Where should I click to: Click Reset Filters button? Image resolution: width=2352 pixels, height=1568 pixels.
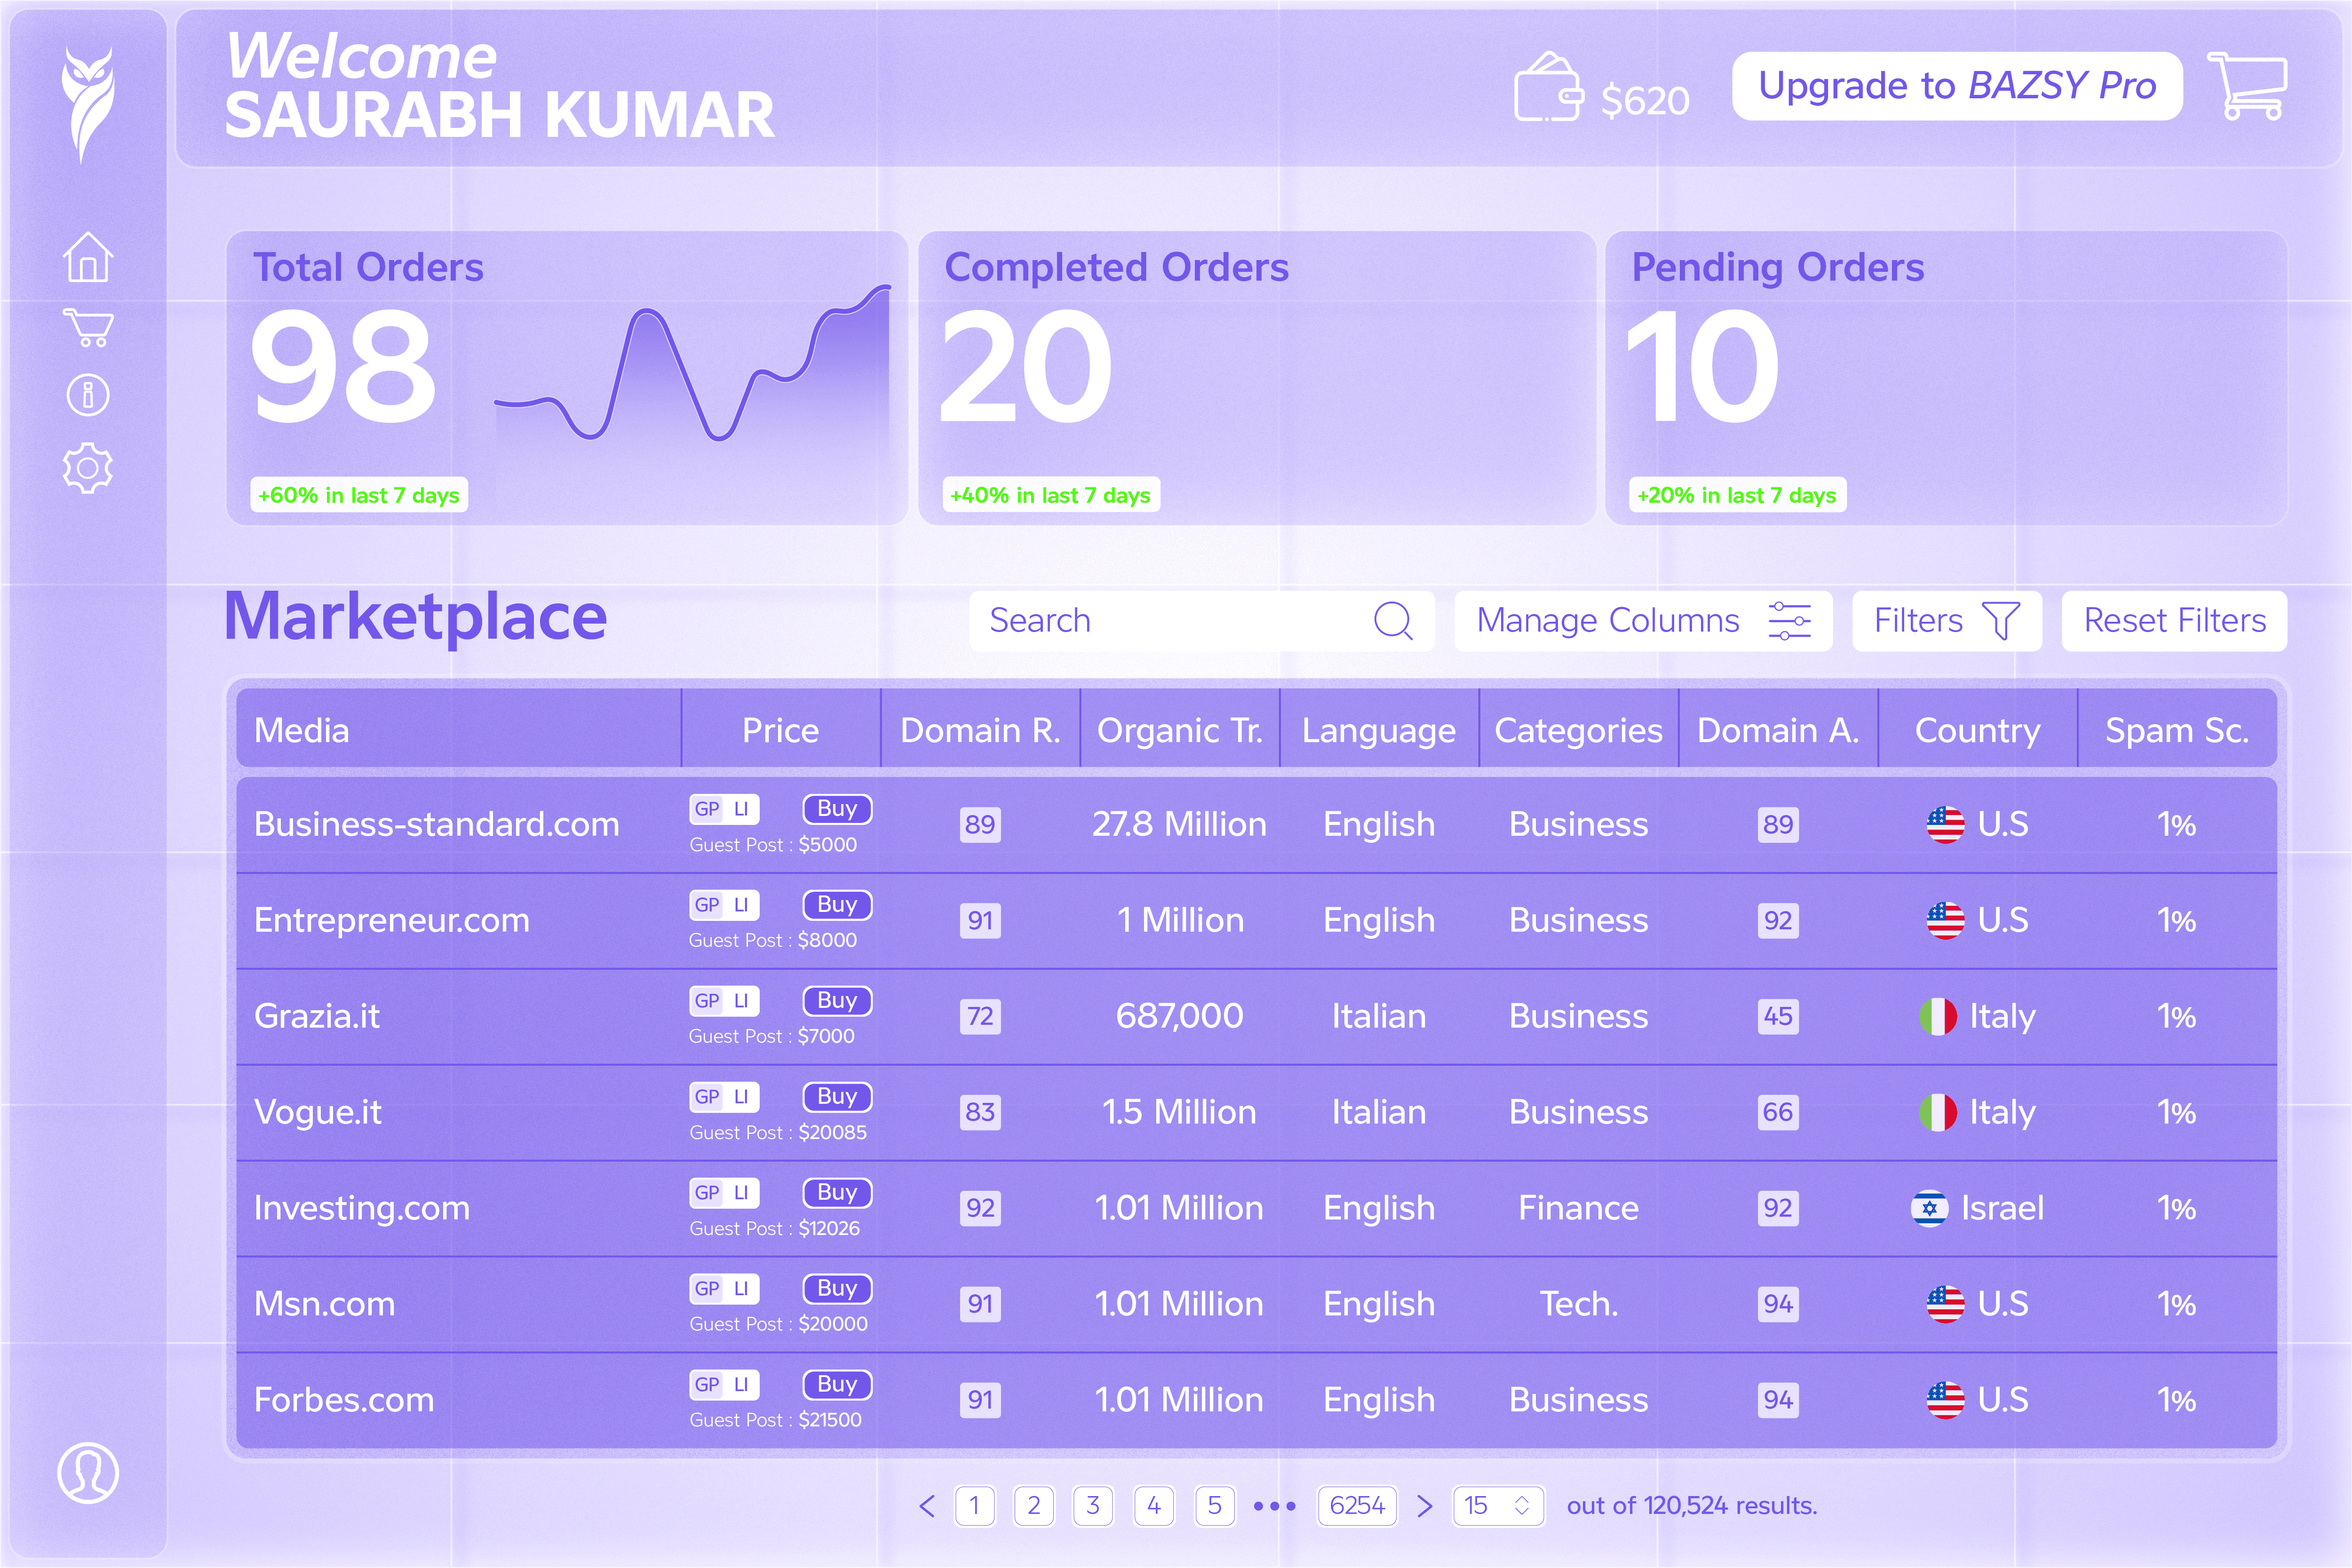(x=2174, y=621)
